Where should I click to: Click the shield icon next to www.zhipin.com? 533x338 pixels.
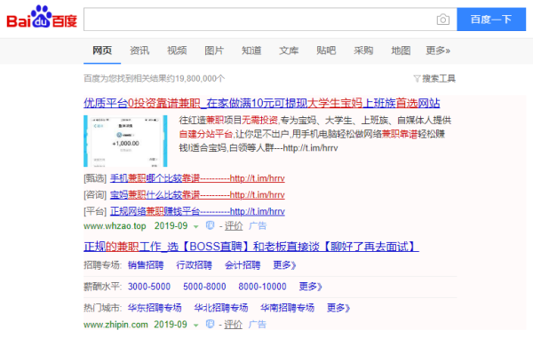click(210, 324)
